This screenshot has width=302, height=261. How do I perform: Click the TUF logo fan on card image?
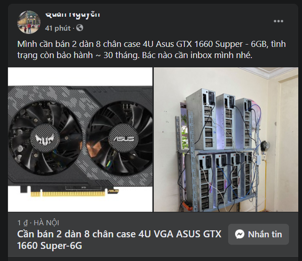click(x=45, y=138)
